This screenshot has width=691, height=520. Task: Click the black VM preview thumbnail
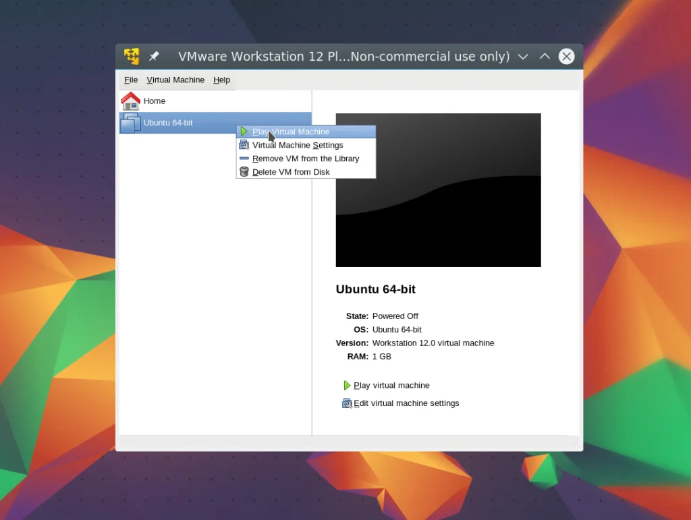439,190
